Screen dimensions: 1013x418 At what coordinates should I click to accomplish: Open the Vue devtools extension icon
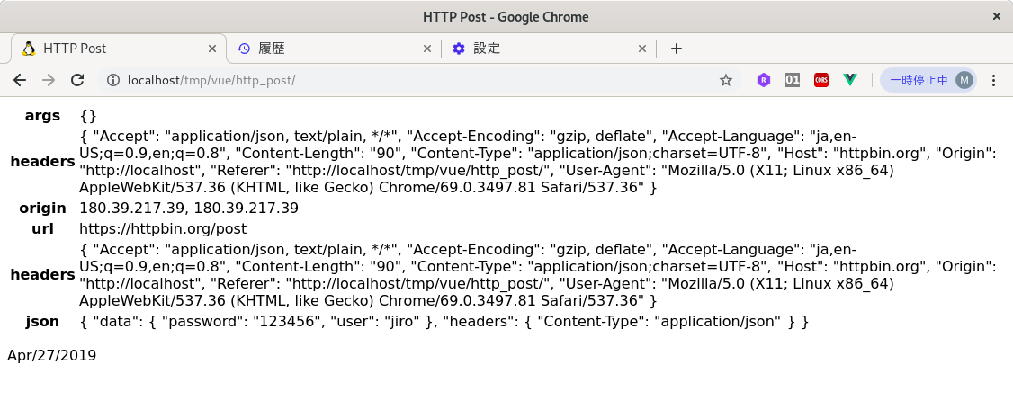pos(850,80)
